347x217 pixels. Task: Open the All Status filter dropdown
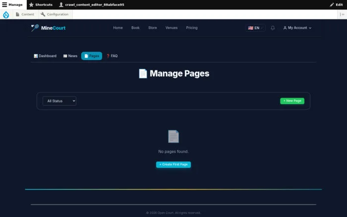click(x=59, y=101)
